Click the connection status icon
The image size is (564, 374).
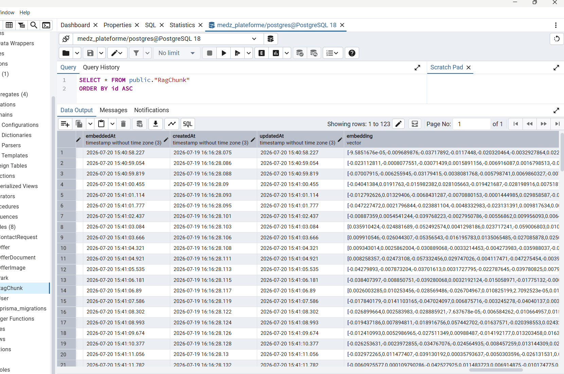tap(66, 39)
